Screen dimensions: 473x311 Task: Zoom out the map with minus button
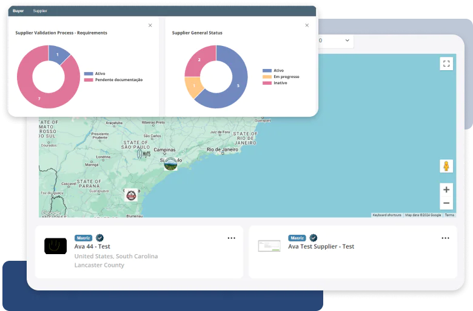point(446,203)
